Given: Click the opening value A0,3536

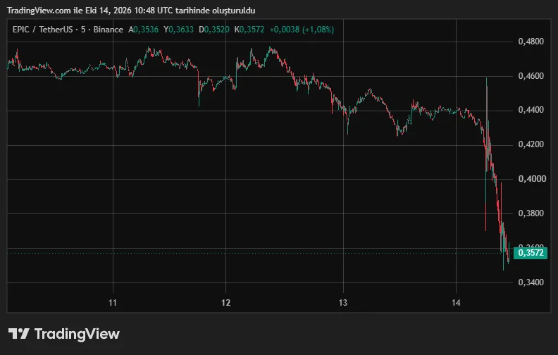Looking at the screenshot, I should (x=144, y=30).
